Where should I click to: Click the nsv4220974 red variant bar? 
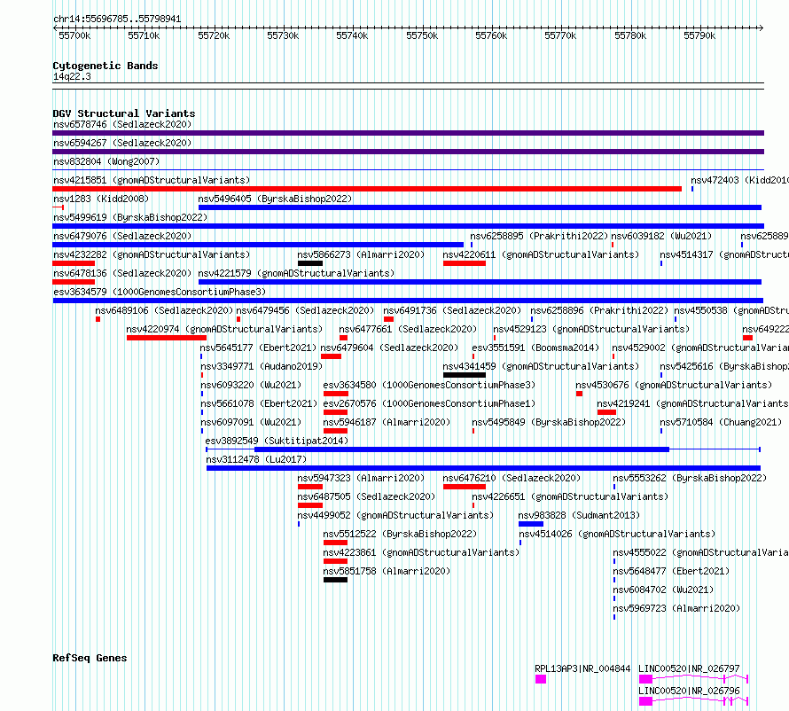point(167,338)
